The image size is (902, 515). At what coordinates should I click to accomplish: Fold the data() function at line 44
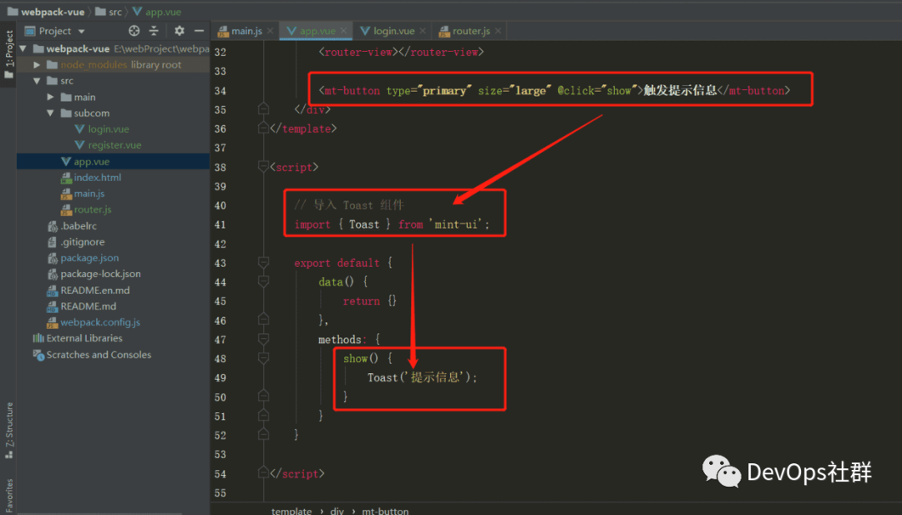tap(263, 281)
